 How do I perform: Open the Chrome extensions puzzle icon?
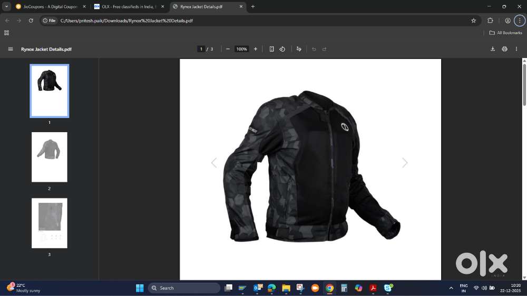pyautogui.click(x=490, y=21)
